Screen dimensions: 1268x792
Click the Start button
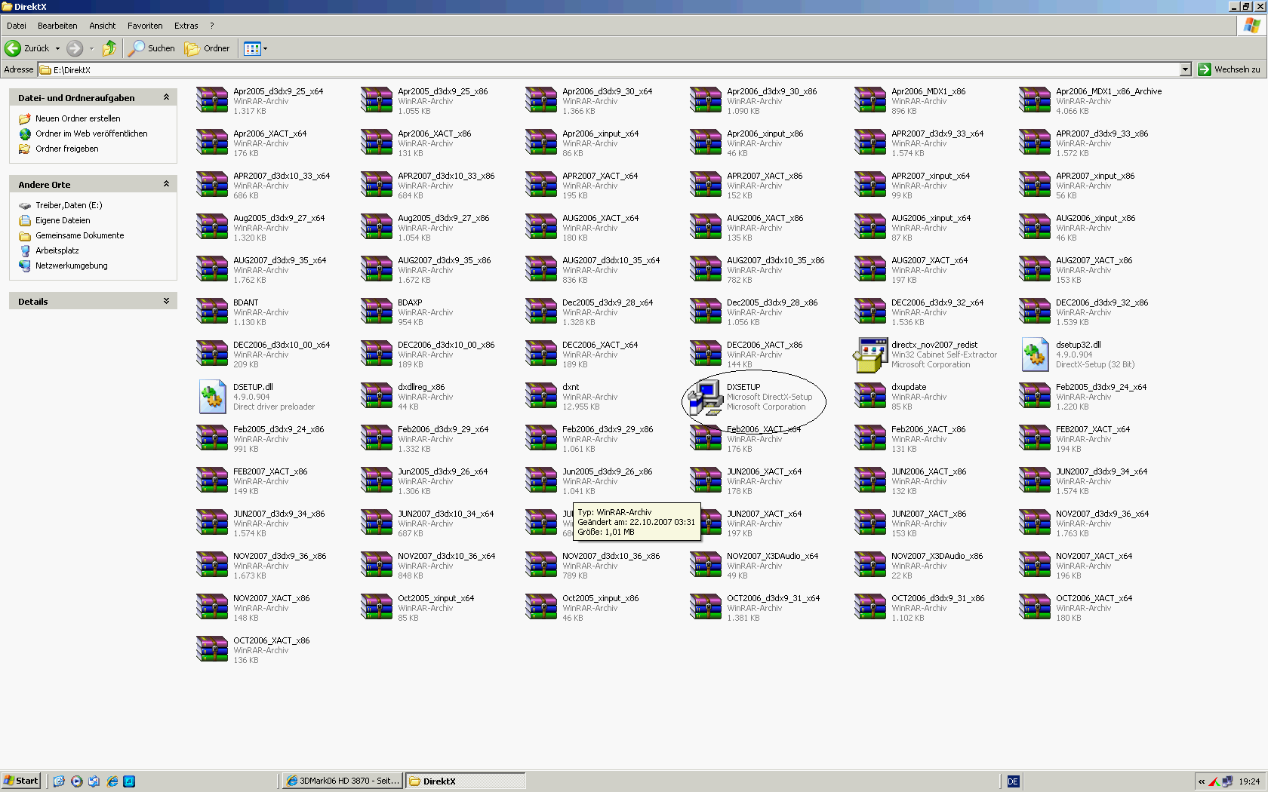21,781
